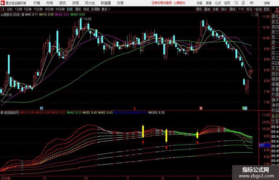This screenshot has height=180, width=279.
Task: Click the 画线 drawing button
Action: [232, 9]
